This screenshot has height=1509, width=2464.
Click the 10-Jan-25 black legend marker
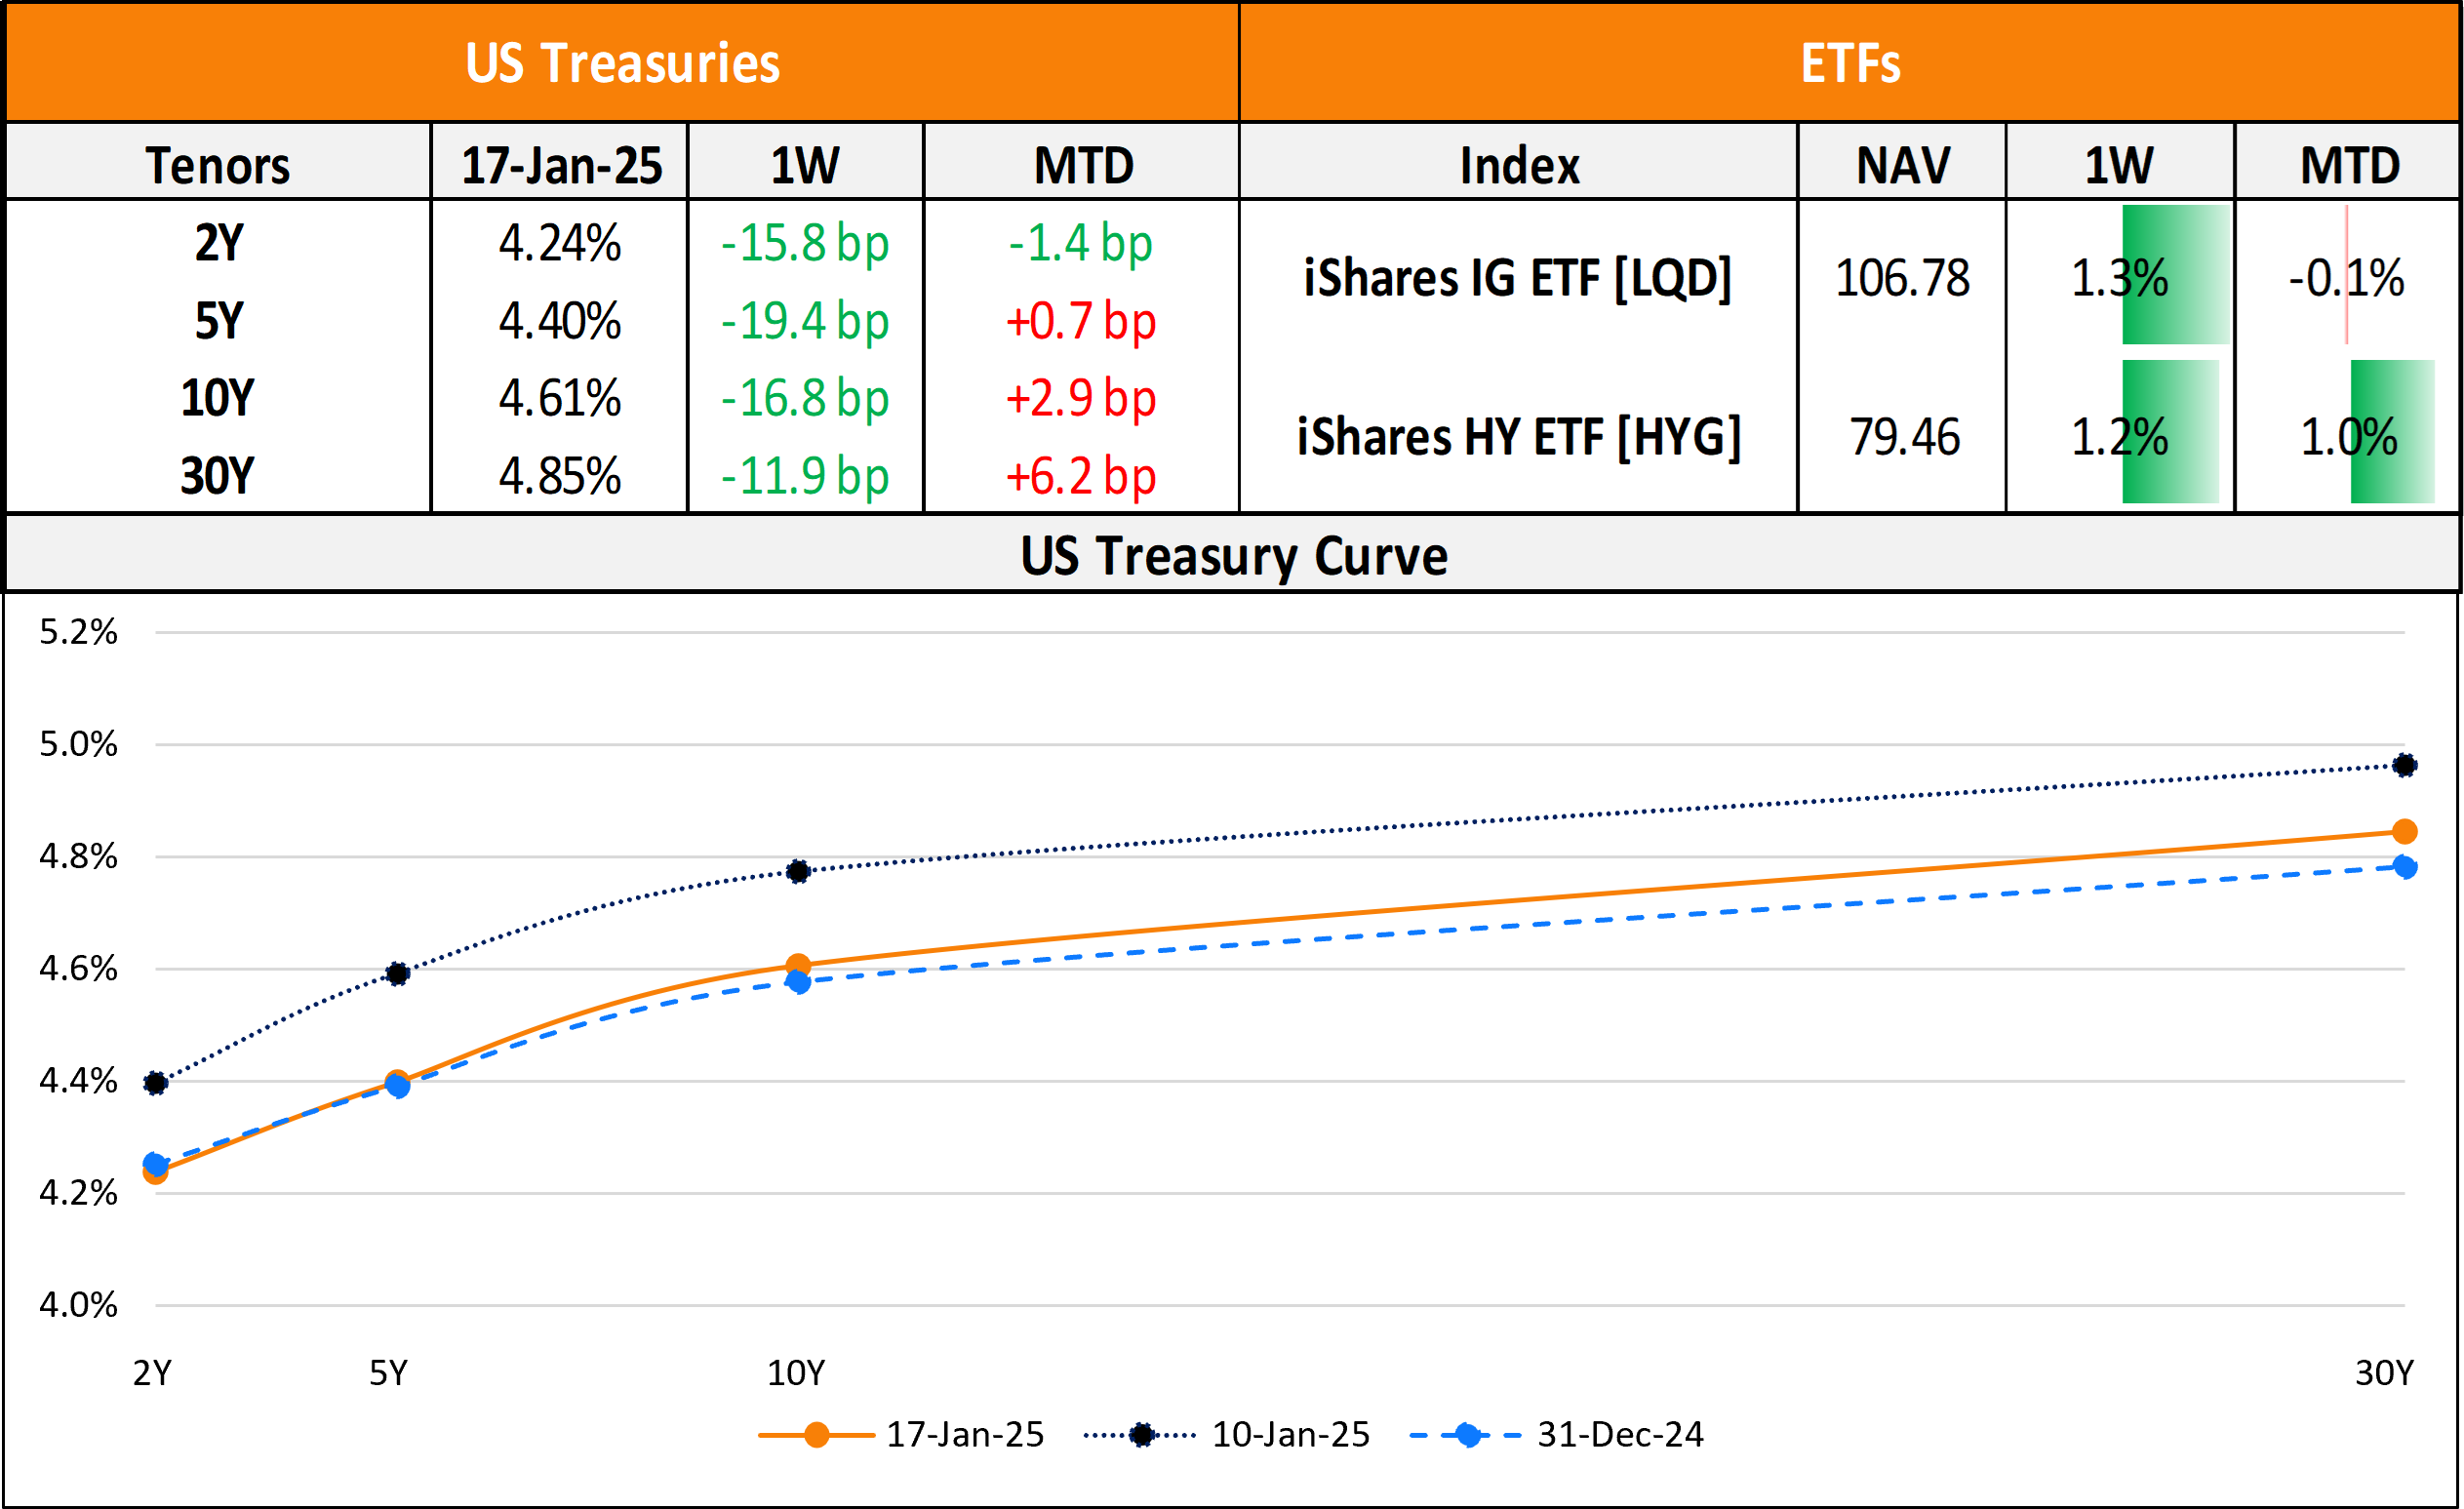[x=1141, y=1435]
